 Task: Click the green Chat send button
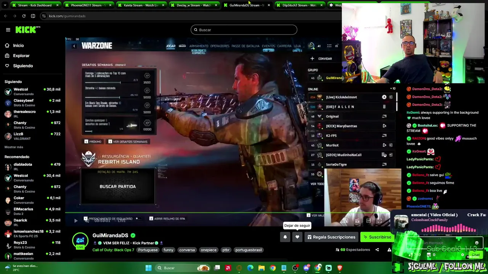475,255
